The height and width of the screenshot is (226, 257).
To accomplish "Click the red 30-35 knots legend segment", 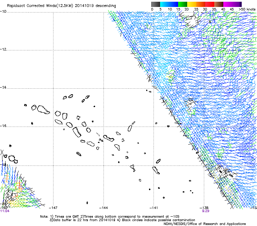I will coord(210,4).
